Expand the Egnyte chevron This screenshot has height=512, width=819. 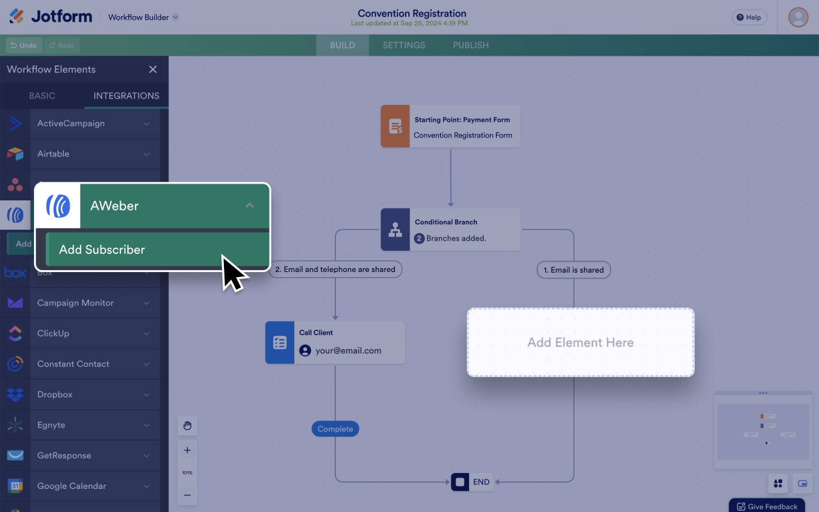pos(147,425)
